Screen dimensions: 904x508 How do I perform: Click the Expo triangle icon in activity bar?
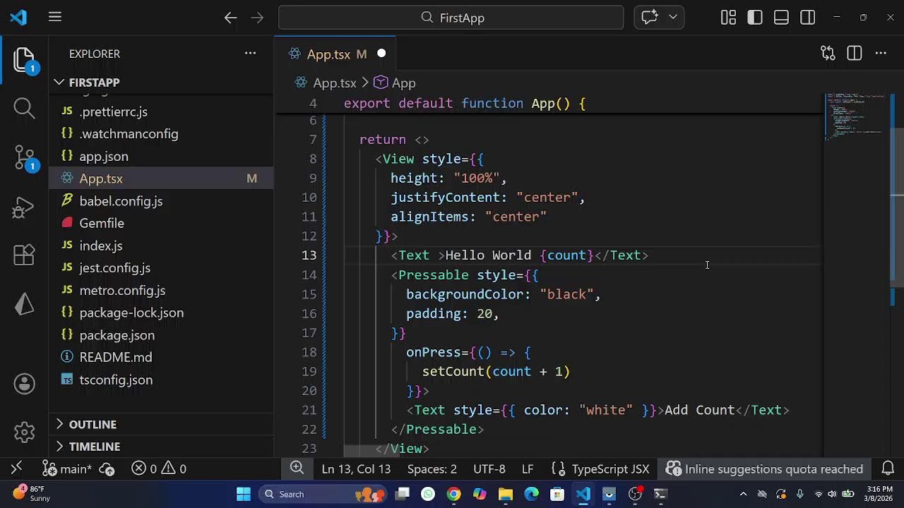pyautogui.click(x=24, y=303)
